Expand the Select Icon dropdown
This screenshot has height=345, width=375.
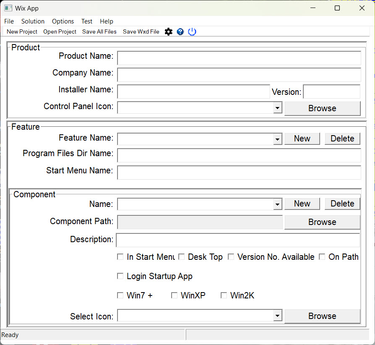(277, 316)
